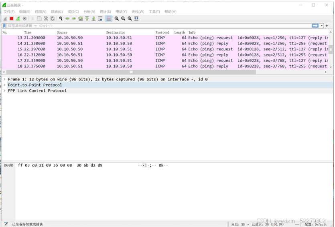Select packet 14 at time 21.250000

coord(165,44)
